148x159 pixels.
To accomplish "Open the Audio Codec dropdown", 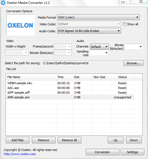I will point(89,31).
